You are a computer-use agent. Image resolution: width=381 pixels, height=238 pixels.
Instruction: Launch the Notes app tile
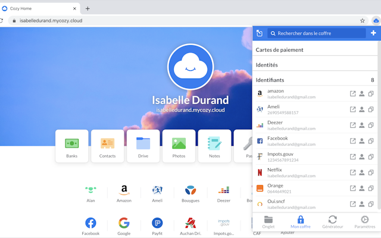214,146
